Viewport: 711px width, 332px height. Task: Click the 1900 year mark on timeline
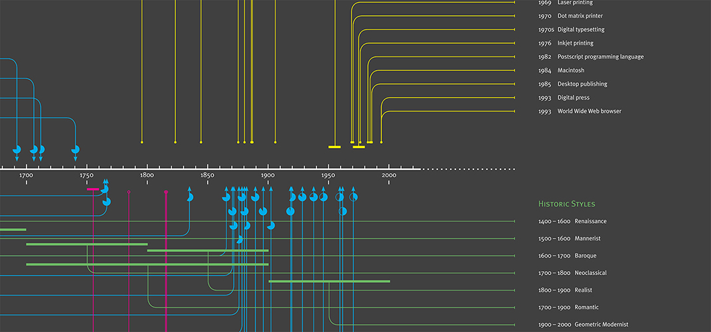(x=268, y=175)
